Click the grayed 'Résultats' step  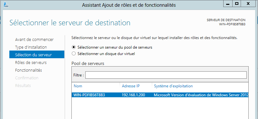(x=23, y=86)
